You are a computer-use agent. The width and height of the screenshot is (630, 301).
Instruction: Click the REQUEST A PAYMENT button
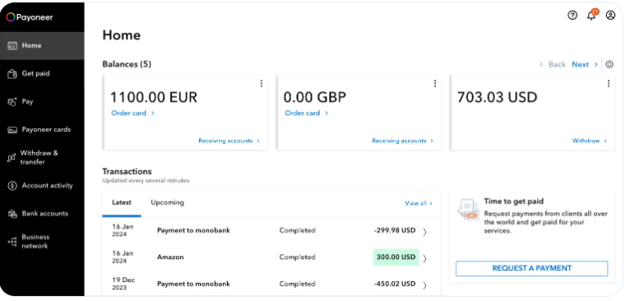[531, 268]
